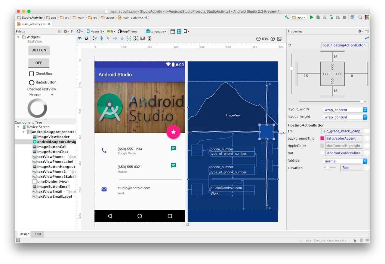
Task: Run the app with green play icon
Action: (x=311, y=17)
